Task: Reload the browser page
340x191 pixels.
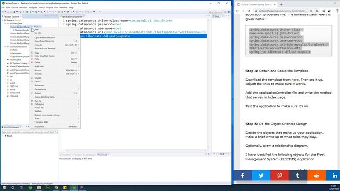Action: [x=249, y=11]
